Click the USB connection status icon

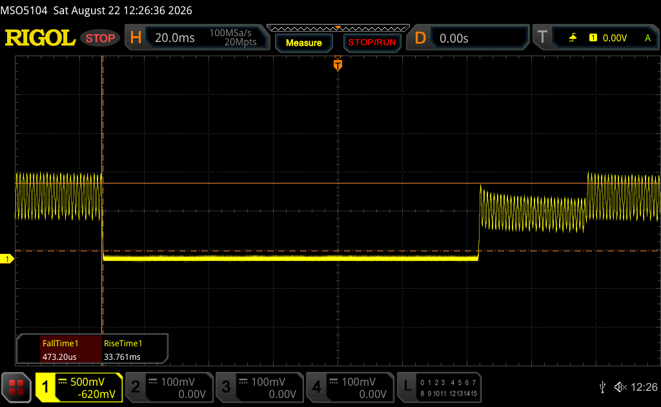(x=603, y=387)
